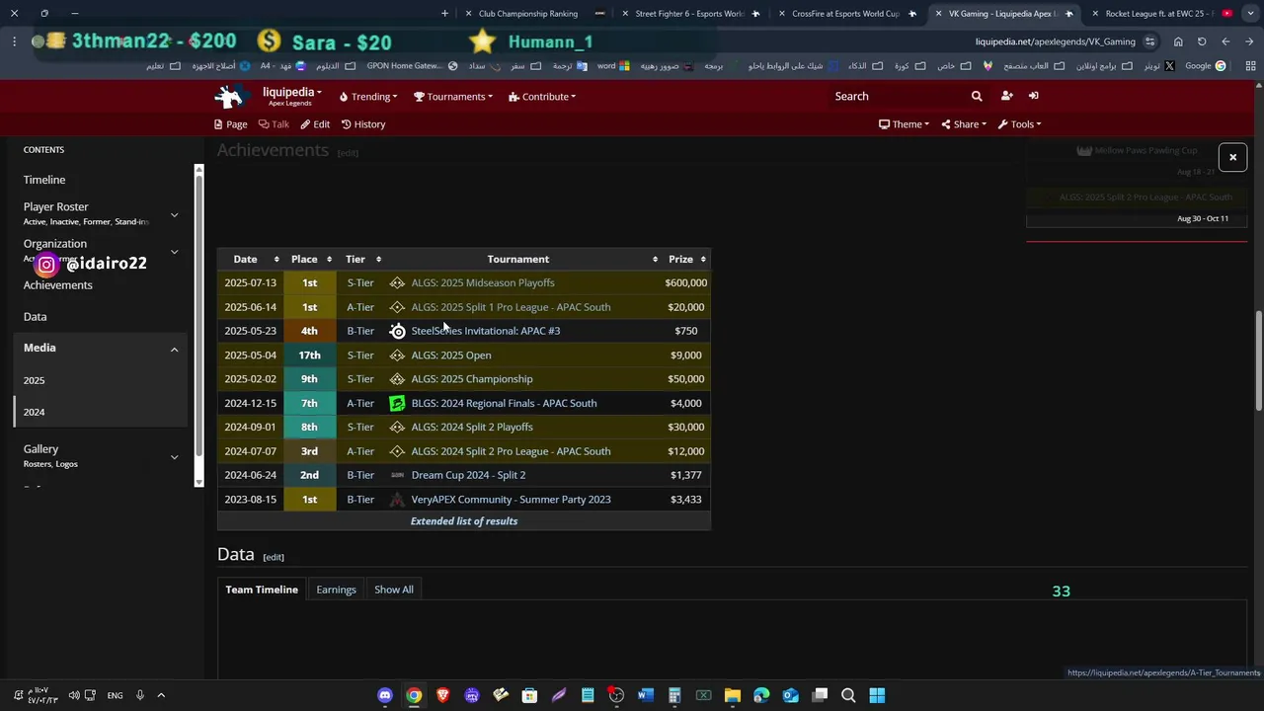Open ALGS: 2025 Midseason Playoffs link
Image resolution: width=1264 pixels, height=711 pixels.
[483, 282]
